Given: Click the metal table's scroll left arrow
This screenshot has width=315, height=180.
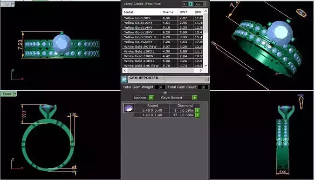Looking at the screenshot, I should 125,70.
